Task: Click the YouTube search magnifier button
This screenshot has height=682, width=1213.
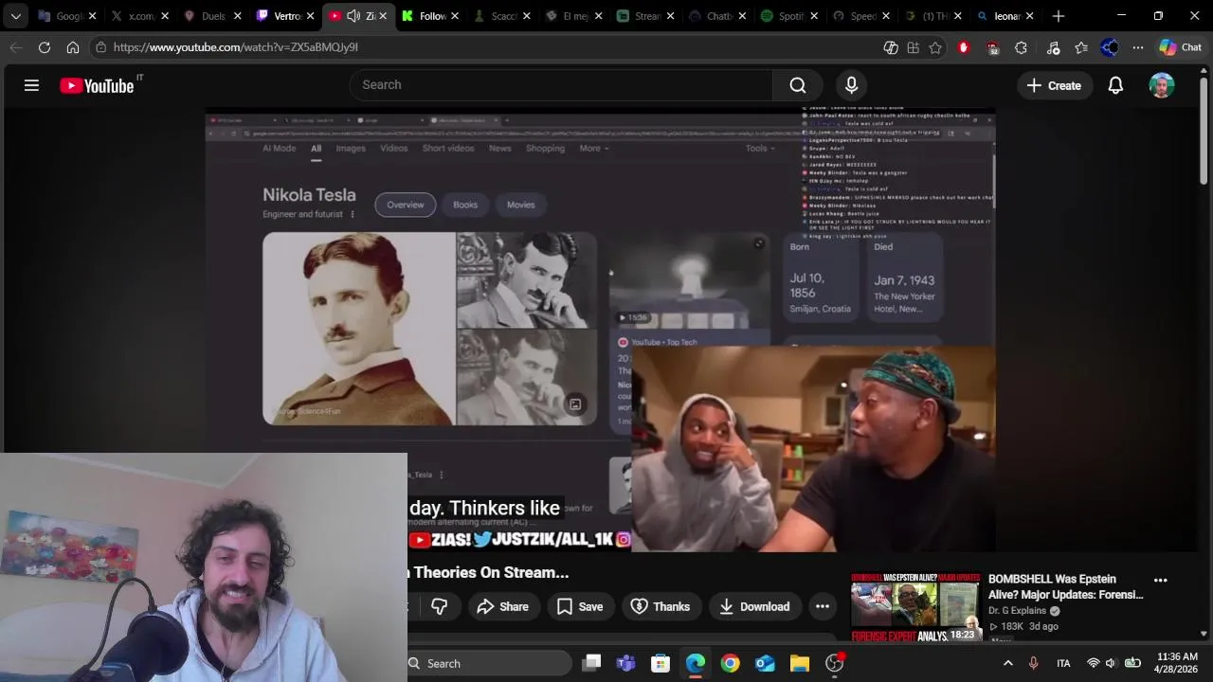Action: click(798, 85)
